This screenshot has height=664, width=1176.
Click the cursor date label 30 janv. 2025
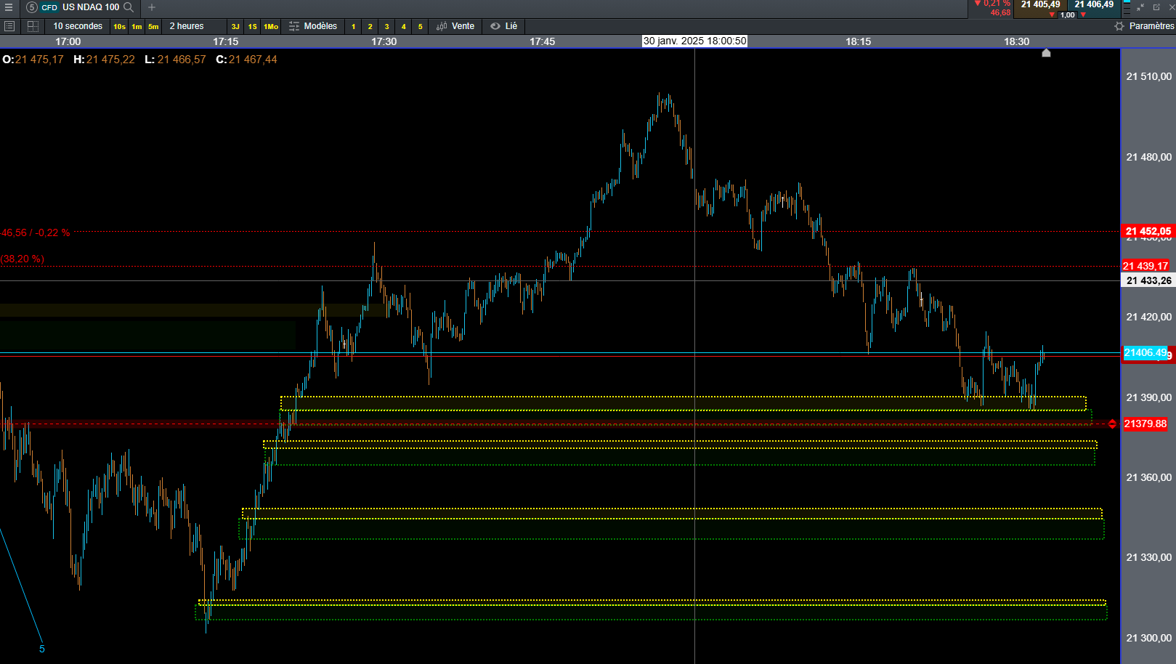coord(694,41)
